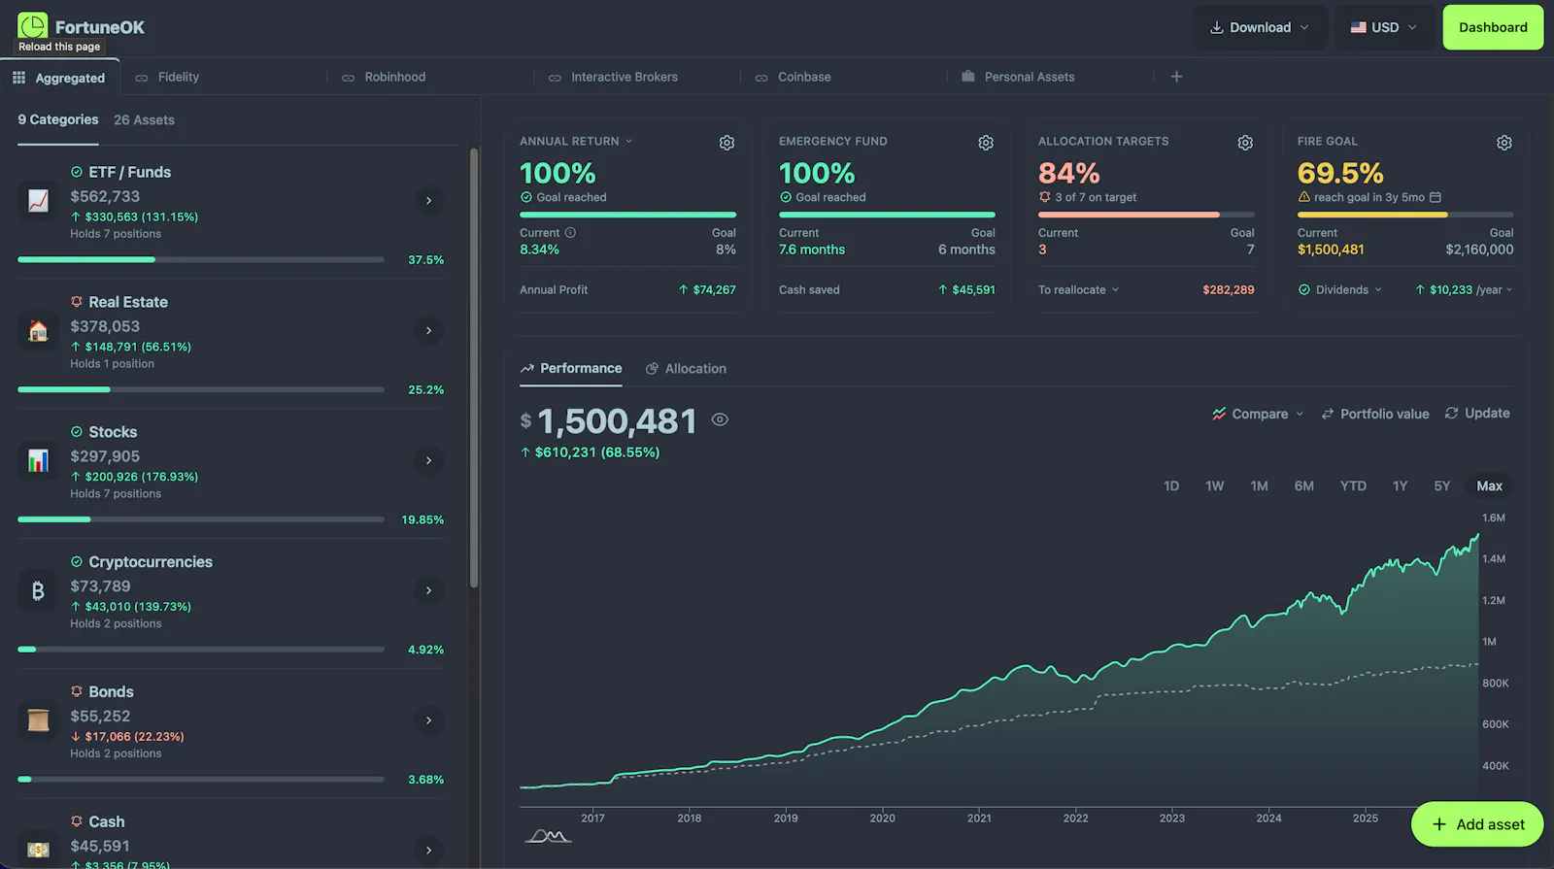The height and width of the screenshot is (869, 1554).
Task: Expand the Bonds category arrow
Action: tap(428, 720)
